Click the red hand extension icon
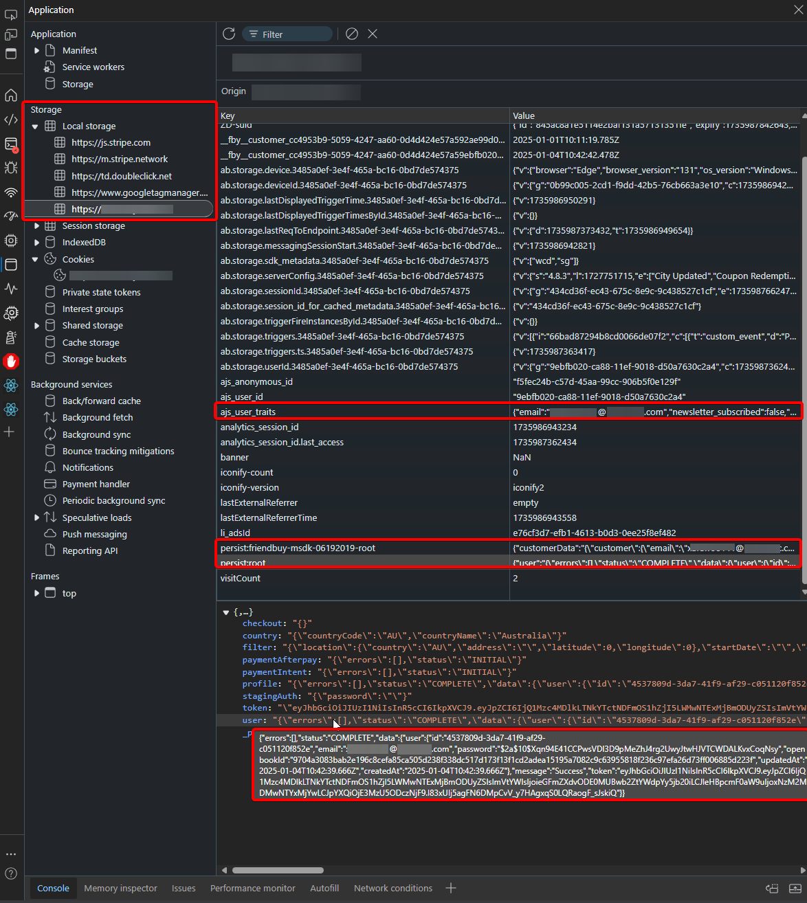The height and width of the screenshot is (903, 807). coord(11,361)
